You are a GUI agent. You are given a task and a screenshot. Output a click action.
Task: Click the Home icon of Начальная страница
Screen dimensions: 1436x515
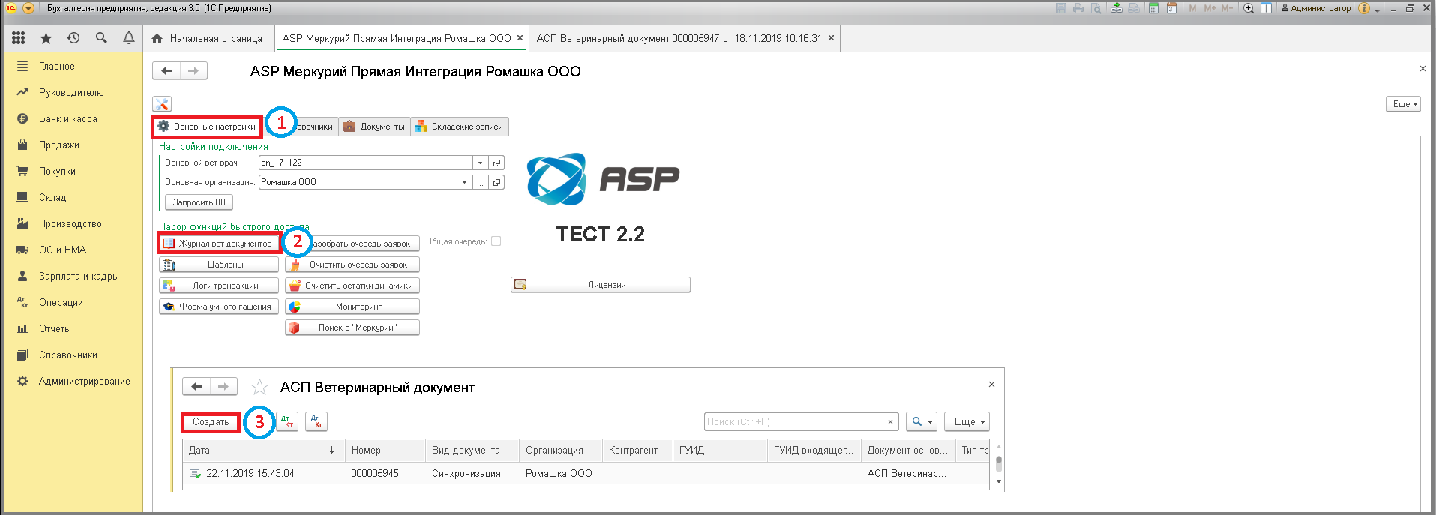[x=157, y=38]
